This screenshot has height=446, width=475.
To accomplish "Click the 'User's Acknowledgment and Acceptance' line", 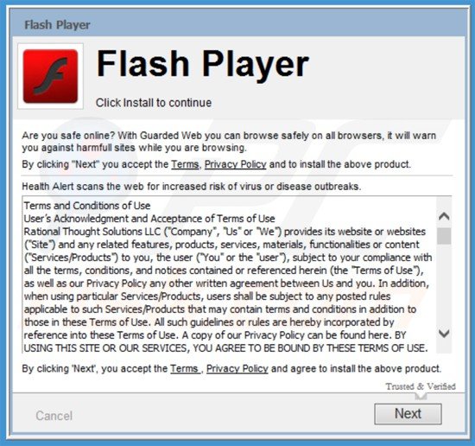I will pos(149,219).
